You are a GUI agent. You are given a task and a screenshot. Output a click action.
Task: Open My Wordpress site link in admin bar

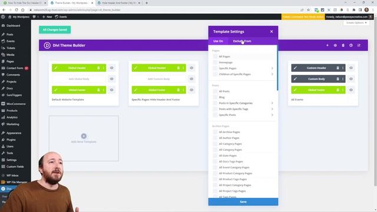(19, 17)
